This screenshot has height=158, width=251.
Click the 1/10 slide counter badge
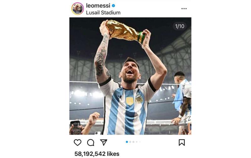179,26
